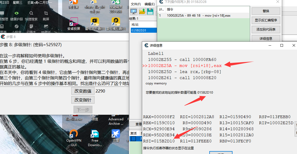Click the line call 10000FA60 in details
Viewport: 297px width, 154px height.
point(182,60)
